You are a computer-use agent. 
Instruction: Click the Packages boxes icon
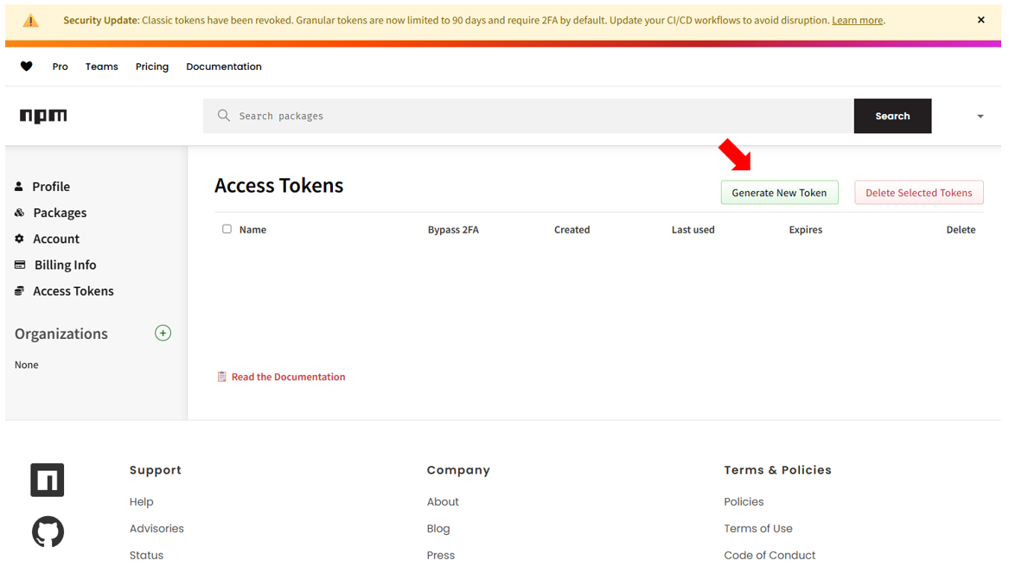point(19,213)
